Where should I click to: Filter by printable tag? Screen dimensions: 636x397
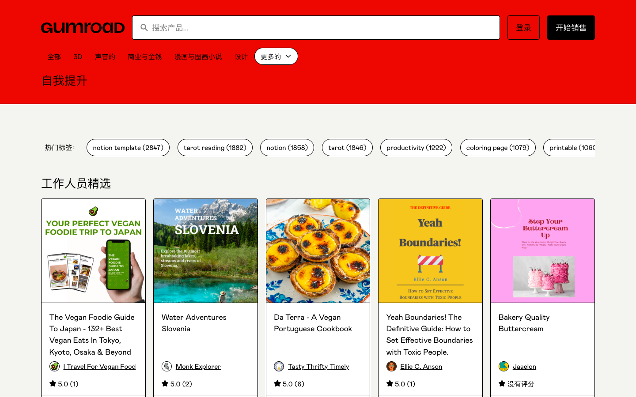569,147
